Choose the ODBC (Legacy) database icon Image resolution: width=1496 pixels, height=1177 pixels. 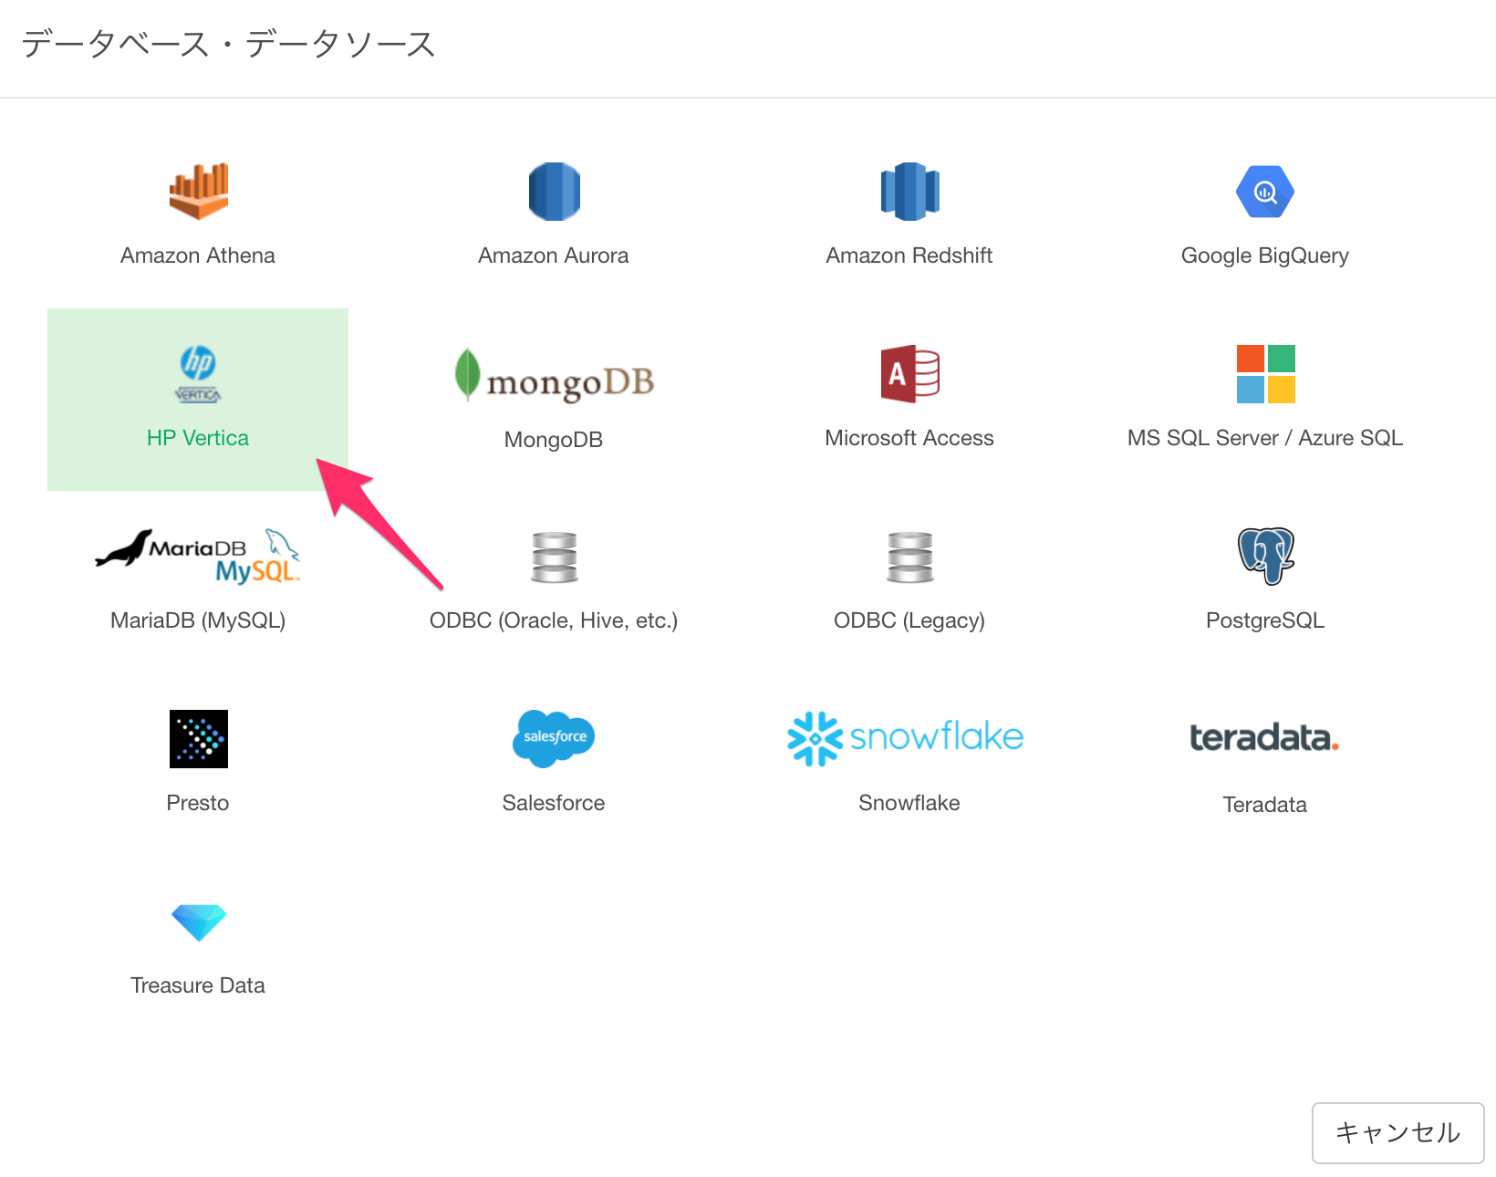(x=909, y=557)
